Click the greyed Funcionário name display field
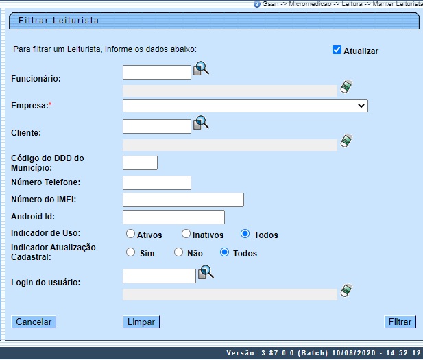 click(x=230, y=91)
